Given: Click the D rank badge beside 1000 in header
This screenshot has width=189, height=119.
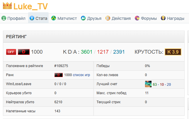Looking at the screenshot, I should pyautogui.click(x=24, y=52).
